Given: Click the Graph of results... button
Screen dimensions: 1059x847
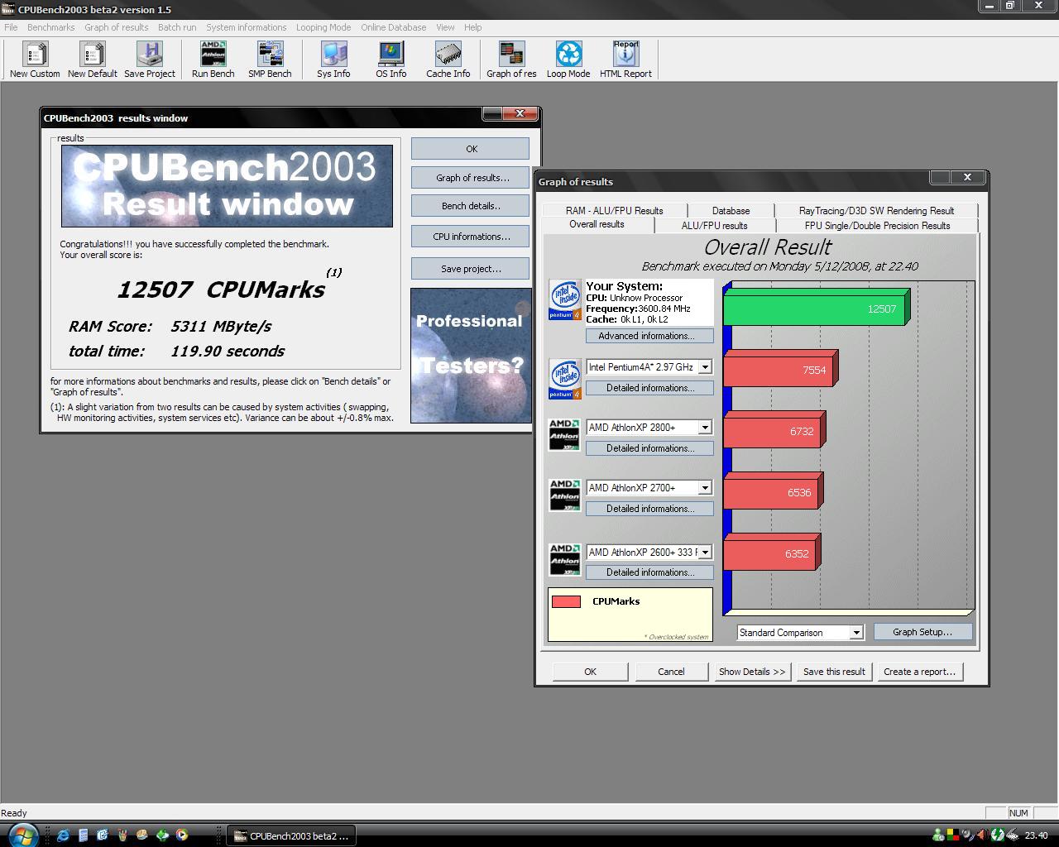Looking at the screenshot, I should pyautogui.click(x=472, y=178).
